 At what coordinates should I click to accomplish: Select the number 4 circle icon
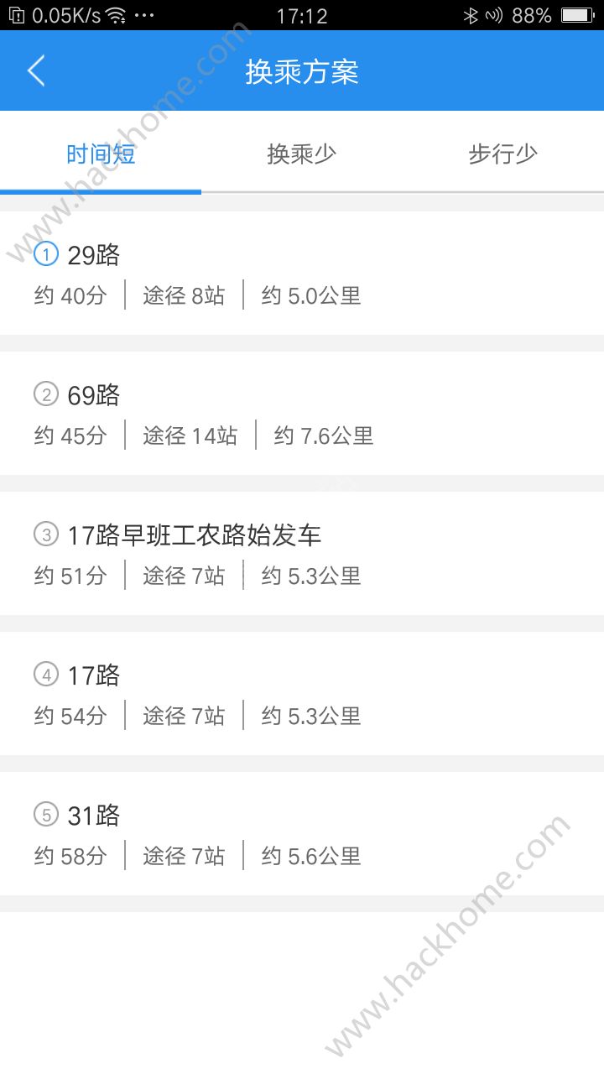pyautogui.click(x=46, y=674)
